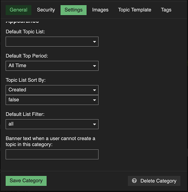Select the Settings tab
188x192 pixels.
[74, 10]
